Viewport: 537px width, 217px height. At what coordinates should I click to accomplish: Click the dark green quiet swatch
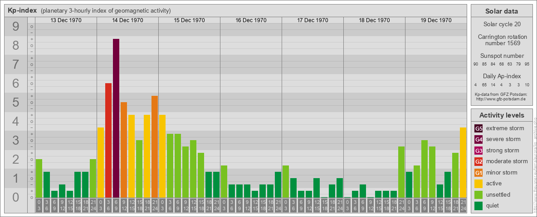tap(478, 206)
